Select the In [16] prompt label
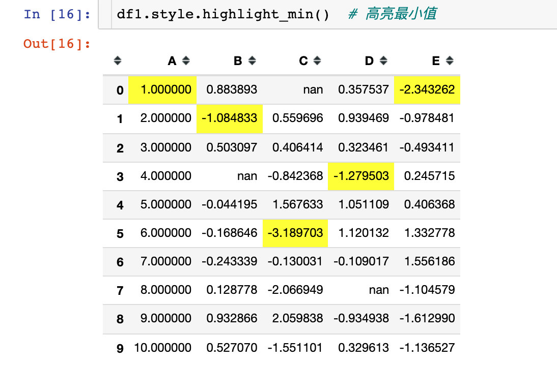 (x=57, y=15)
